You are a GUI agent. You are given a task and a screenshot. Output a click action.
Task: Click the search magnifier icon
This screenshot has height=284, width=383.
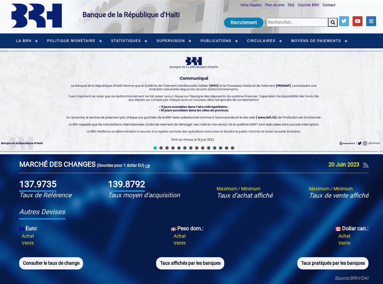[x=333, y=23]
